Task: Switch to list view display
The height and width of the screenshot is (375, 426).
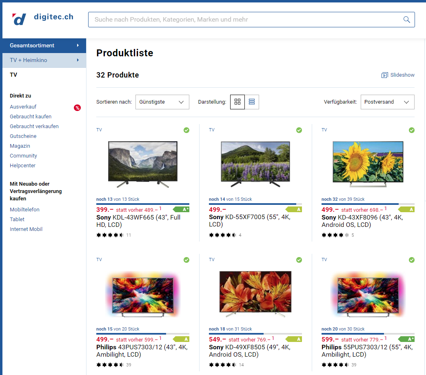Action: coord(252,102)
